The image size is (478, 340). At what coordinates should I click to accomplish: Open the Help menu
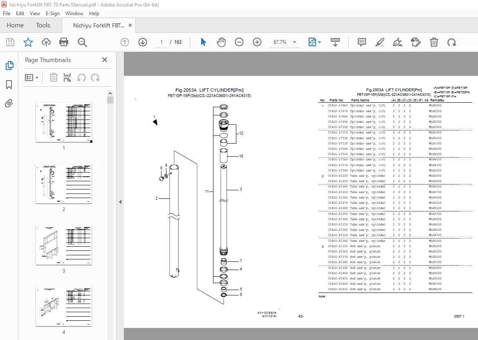click(94, 14)
